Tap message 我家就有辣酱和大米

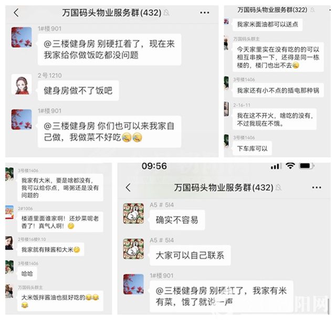(50, 250)
